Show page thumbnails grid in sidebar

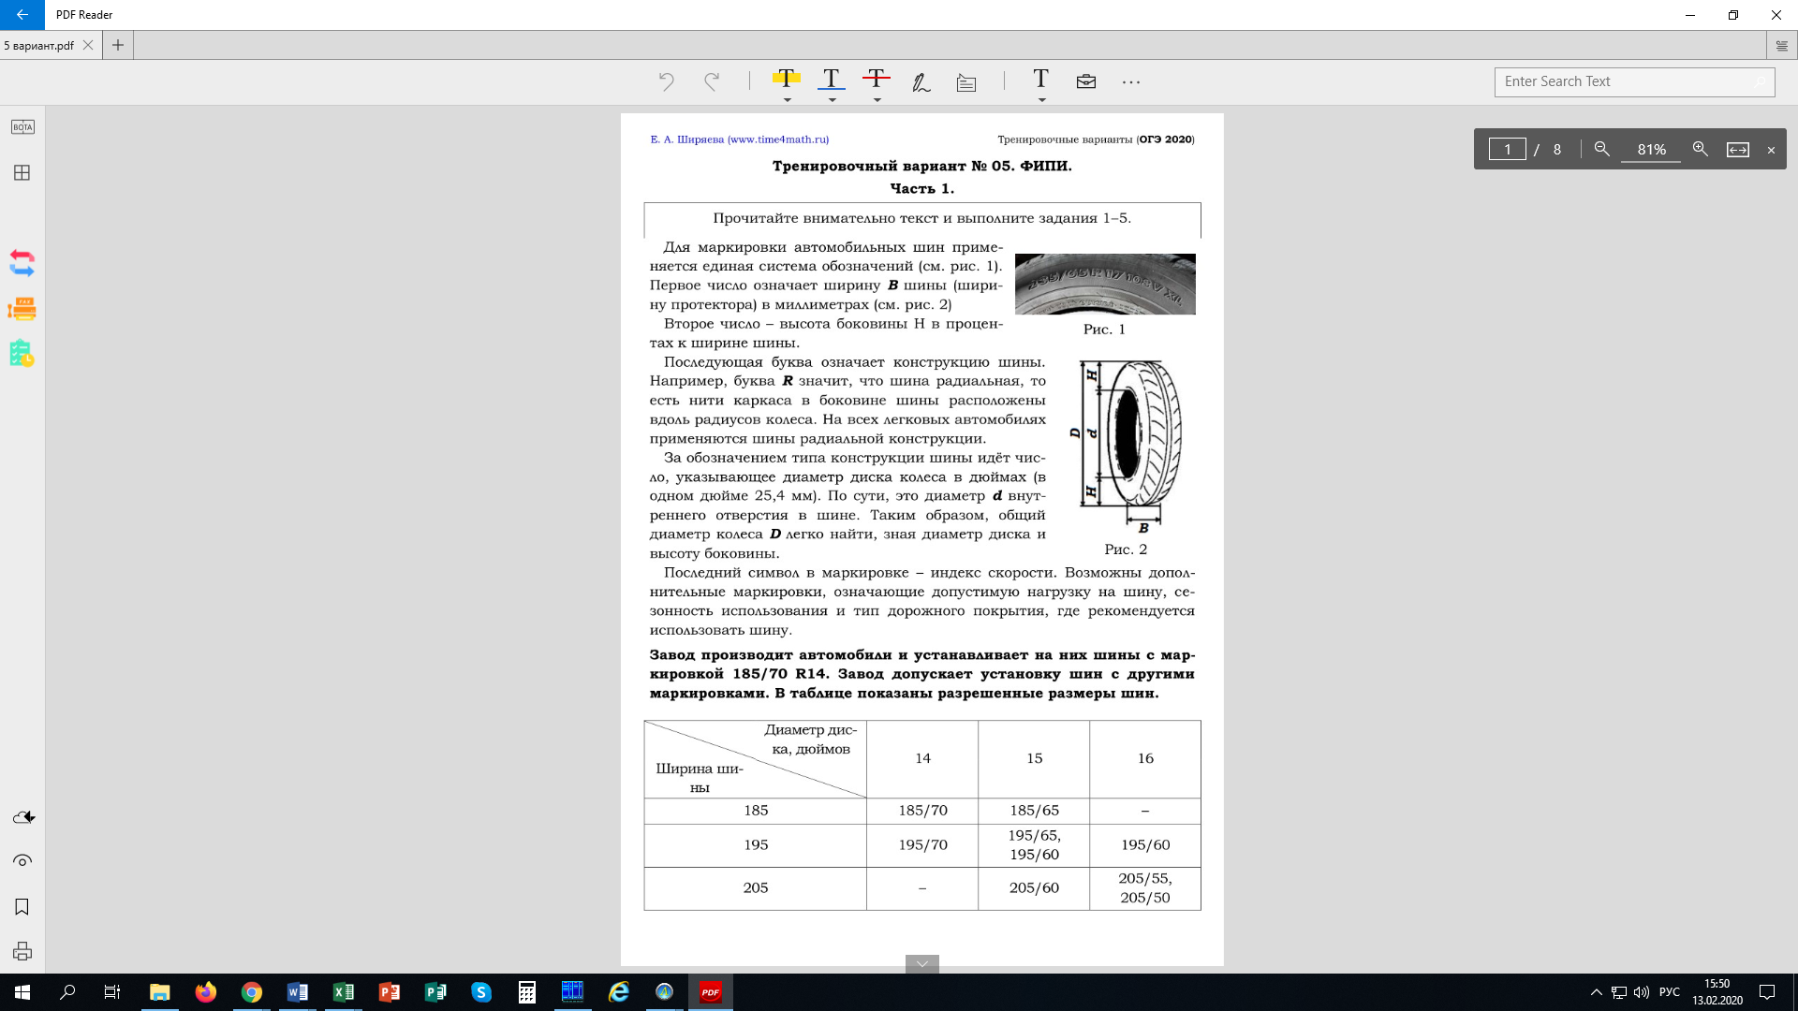click(22, 173)
